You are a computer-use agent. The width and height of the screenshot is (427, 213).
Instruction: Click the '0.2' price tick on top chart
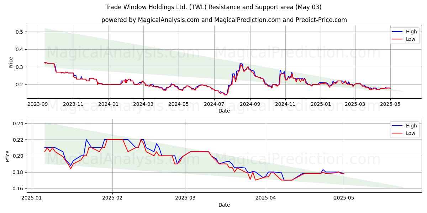[x=20, y=84]
